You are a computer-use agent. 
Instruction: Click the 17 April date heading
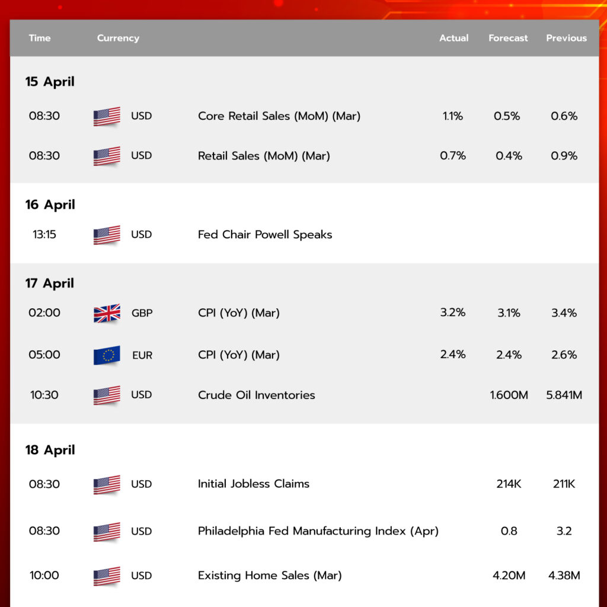[x=50, y=283]
